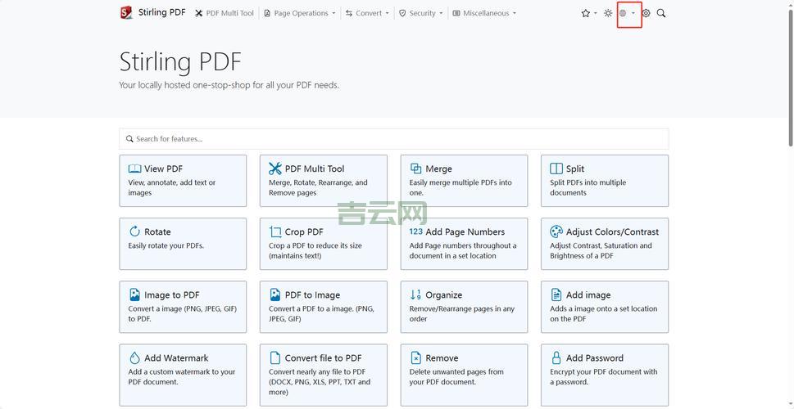Expand the favorites star dropdown
Screen dimensions: 794x409
(x=588, y=13)
